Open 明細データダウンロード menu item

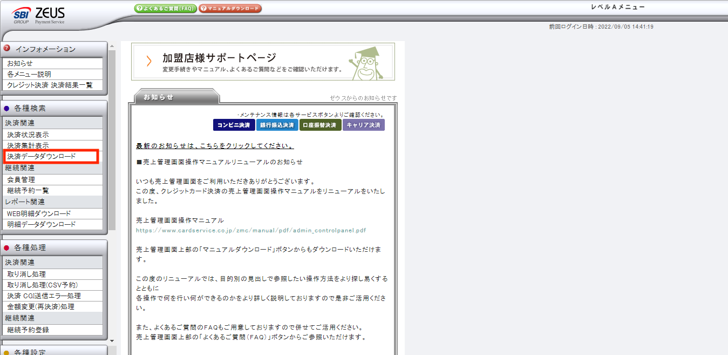[52, 224]
